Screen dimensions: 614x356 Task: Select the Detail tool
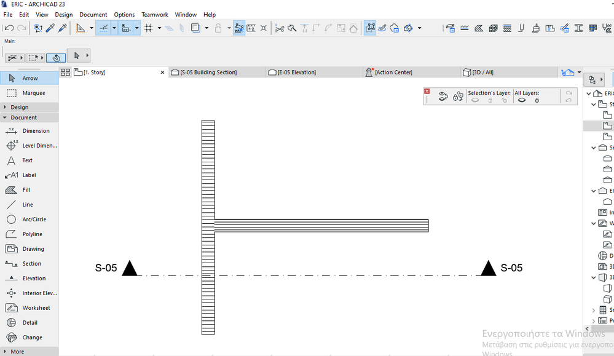tap(30, 323)
